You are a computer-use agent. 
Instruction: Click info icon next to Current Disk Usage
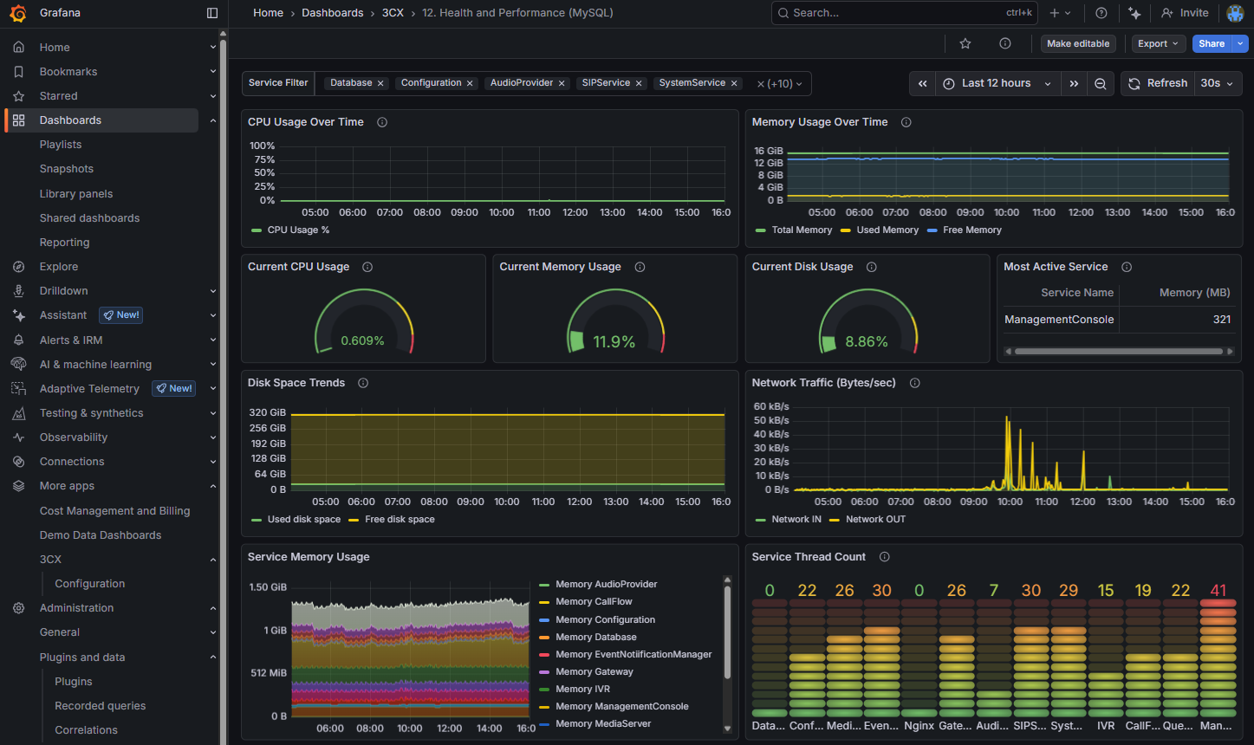point(872,267)
